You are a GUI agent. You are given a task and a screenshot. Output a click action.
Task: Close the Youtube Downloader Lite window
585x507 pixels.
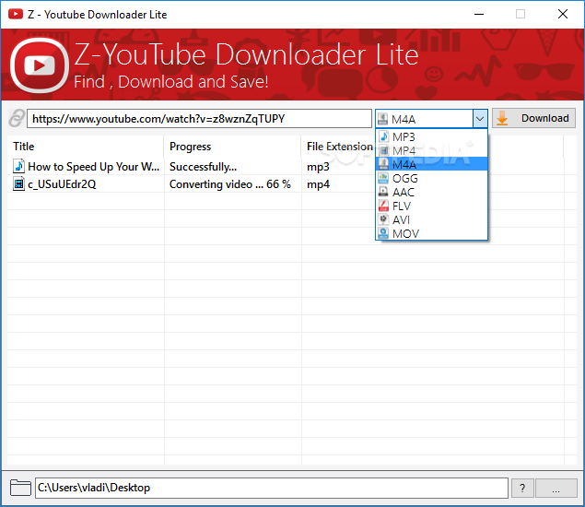[563, 14]
